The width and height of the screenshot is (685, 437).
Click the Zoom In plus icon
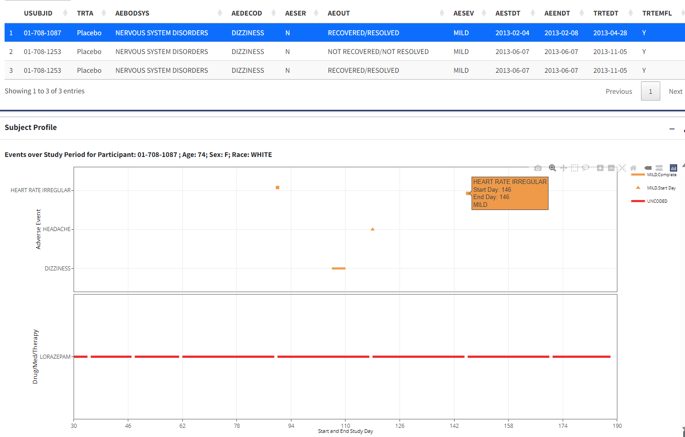pos(600,168)
